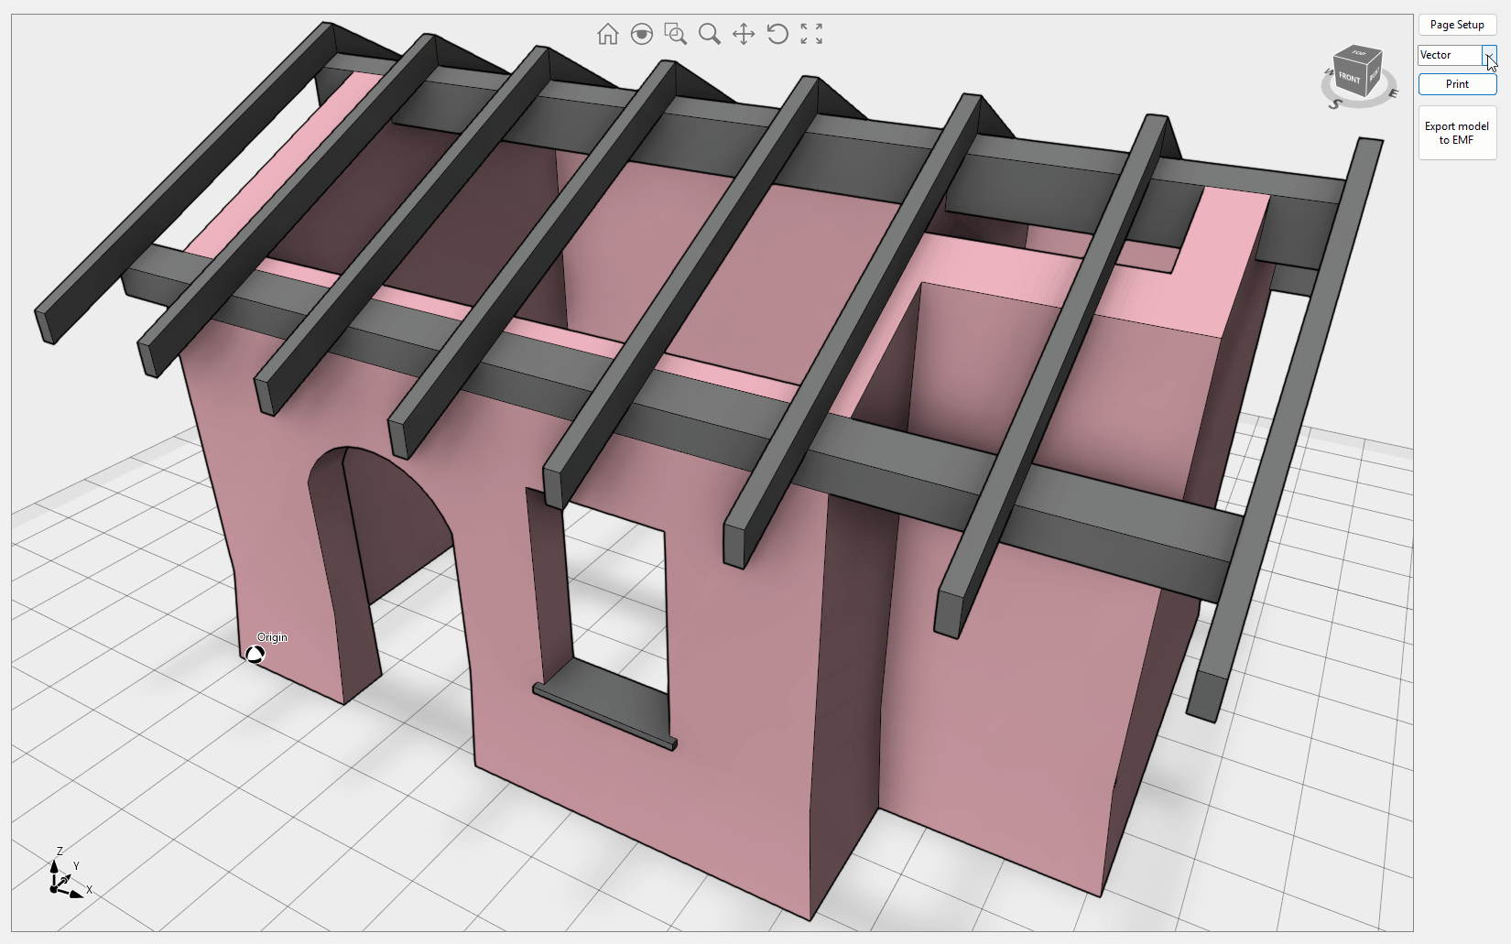Click the East compass letter

point(1393,92)
